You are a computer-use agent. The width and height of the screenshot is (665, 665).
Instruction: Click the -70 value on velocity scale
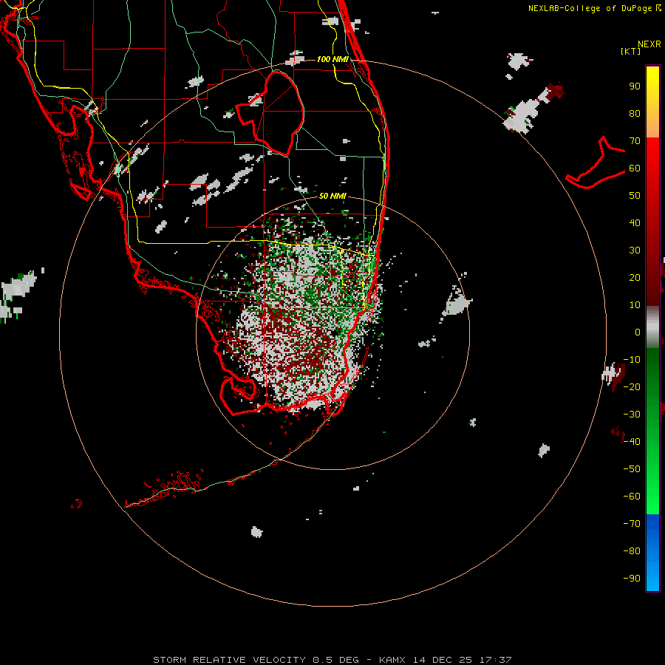[x=632, y=524]
